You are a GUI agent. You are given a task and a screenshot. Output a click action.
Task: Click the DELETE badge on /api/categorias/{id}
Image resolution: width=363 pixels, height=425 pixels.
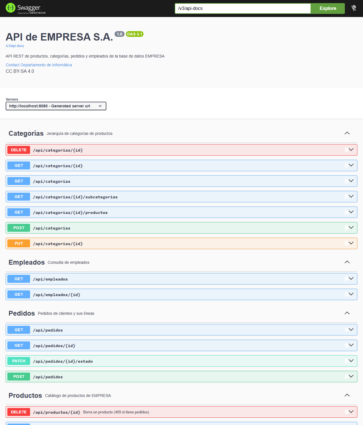point(19,150)
